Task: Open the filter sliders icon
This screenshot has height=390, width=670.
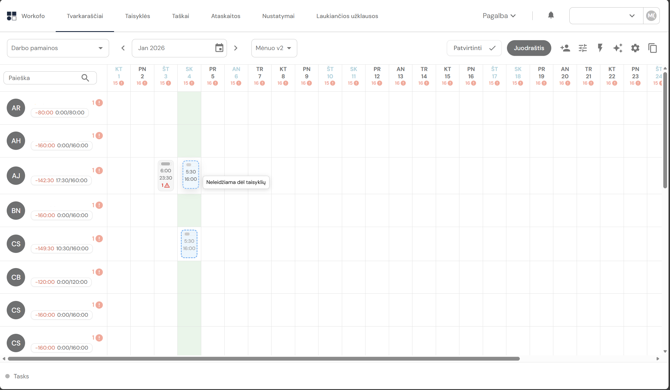Action: (582, 48)
